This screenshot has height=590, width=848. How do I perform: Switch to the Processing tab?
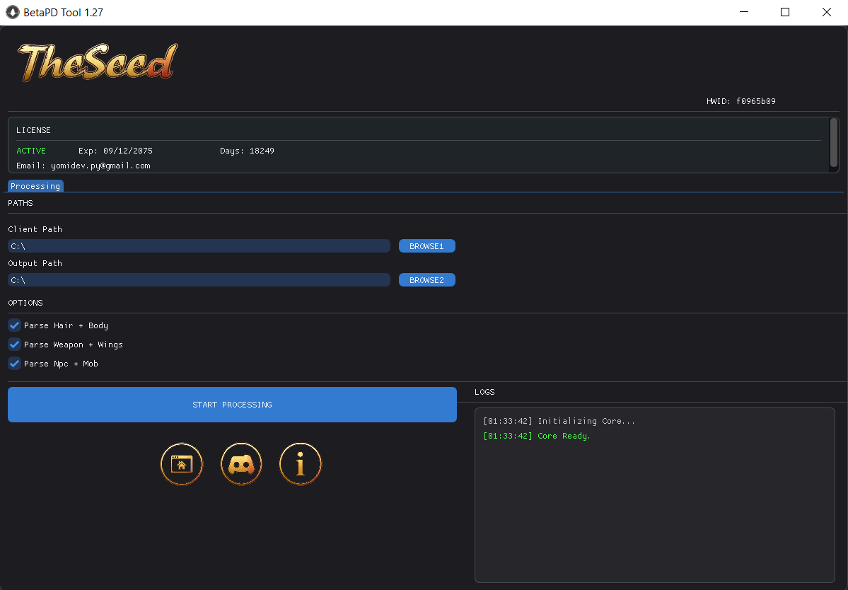35,185
